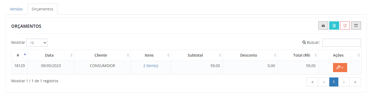372x98 pixels.
Task: Select the Orçamentos tab
Action: tap(42, 9)
